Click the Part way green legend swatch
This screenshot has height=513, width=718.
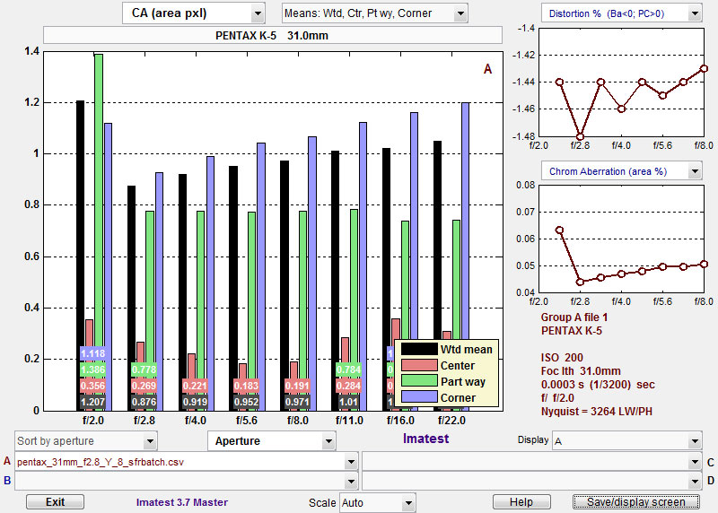(419, 381)
